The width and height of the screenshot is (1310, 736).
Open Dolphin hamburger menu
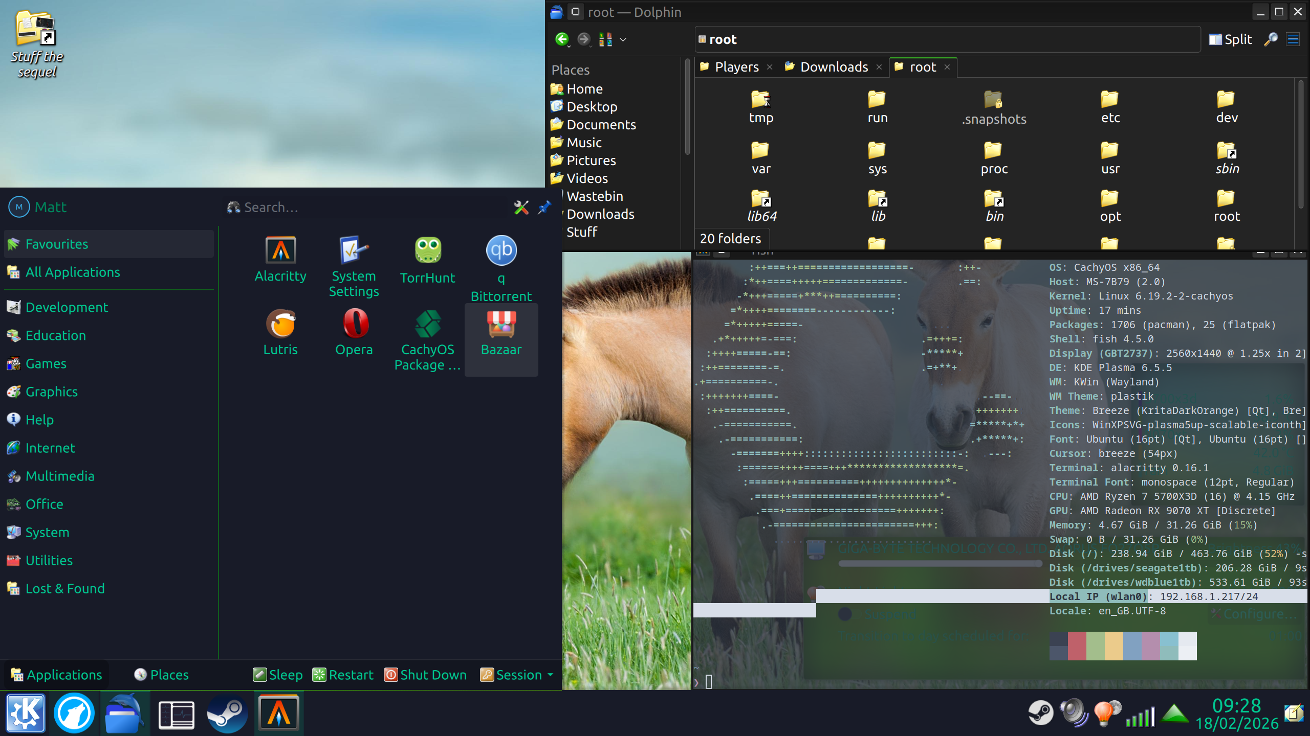coord(1293,39)
